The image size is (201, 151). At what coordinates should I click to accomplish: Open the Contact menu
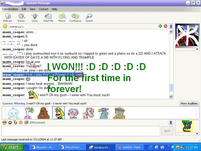[44, 9]
